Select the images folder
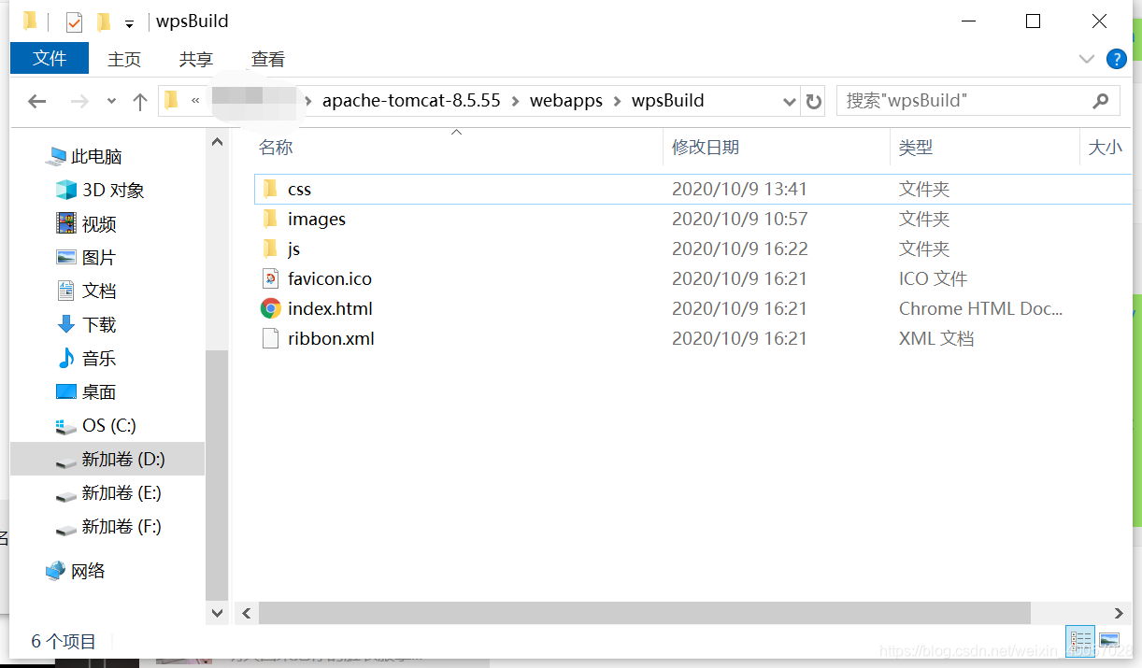The height and width of the screenshot is (668, 1142). click(317, 219)
